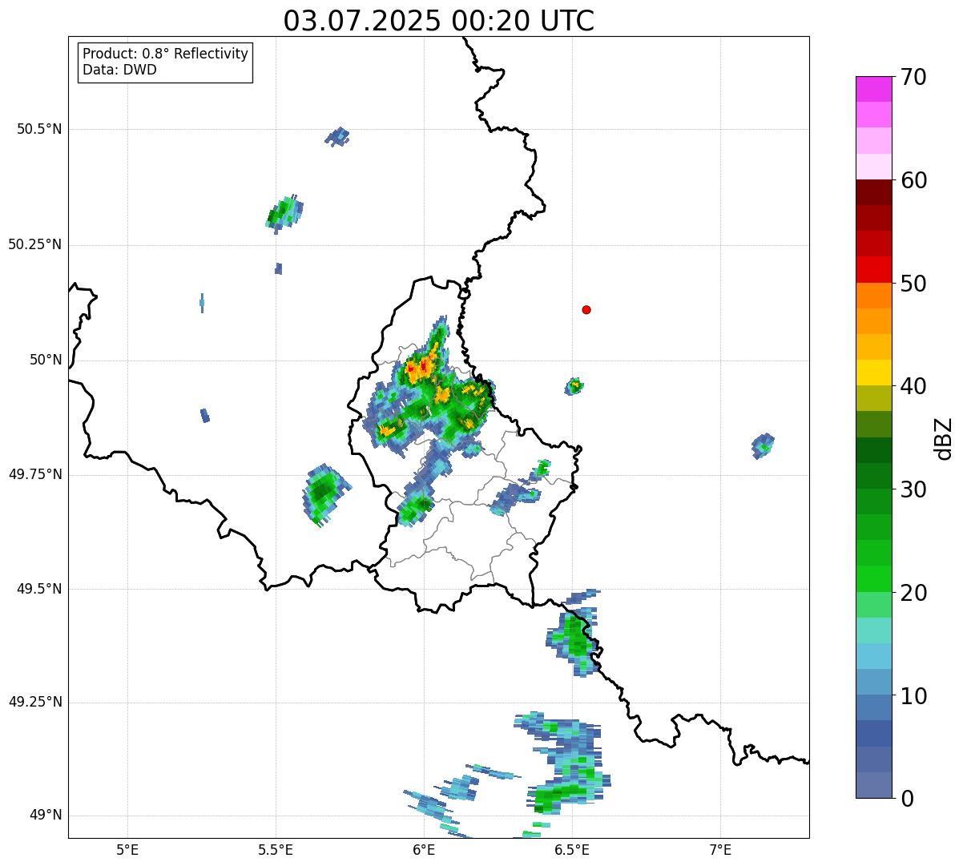The height and width of the screenshot is (866, 963).
Task: Click the 6°E longitude label
Action: point(425,849)
